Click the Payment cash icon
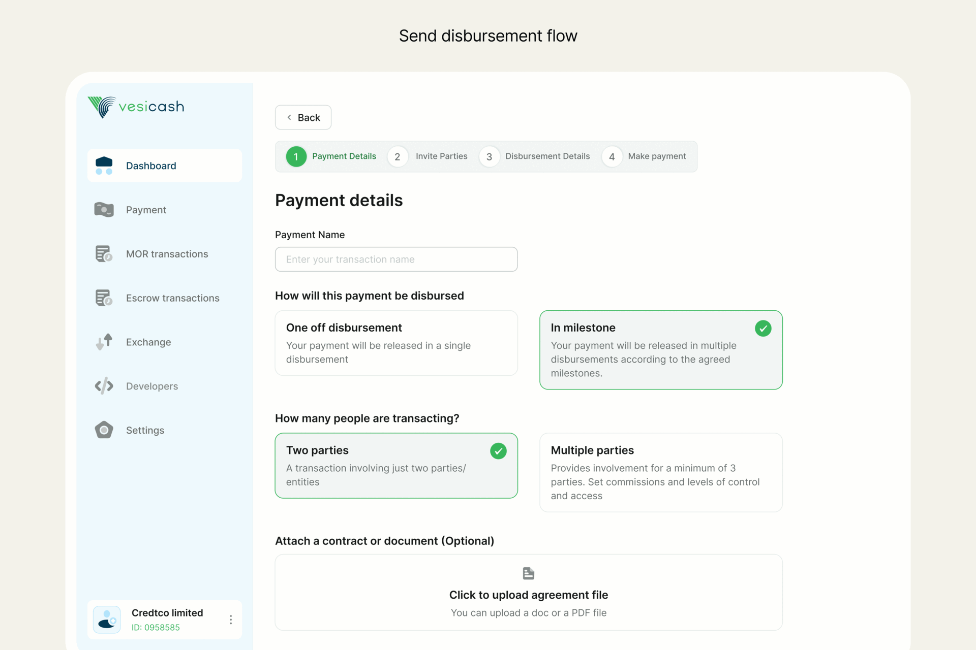This screenshot has width=976, height=650. tap(104, 210)
